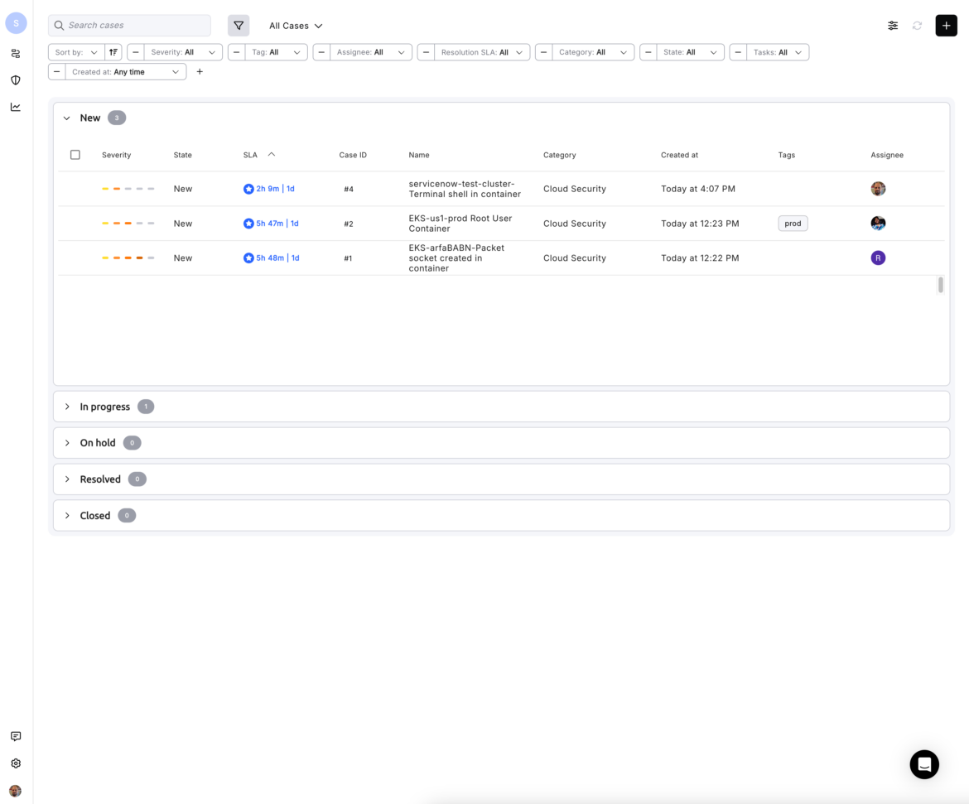Image resolution: width=969 pixels, height=804 pixels.
Task: Open the shield icon in sidebar
Action: [16, 80]
